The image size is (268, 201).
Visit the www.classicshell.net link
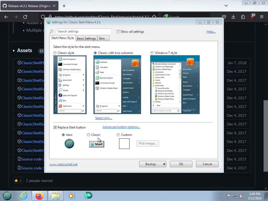point(63,164)
